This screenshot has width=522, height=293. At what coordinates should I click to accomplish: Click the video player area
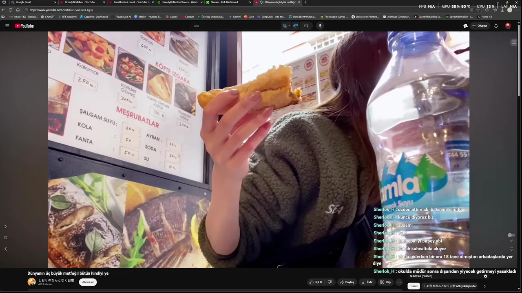coord(259,149)
